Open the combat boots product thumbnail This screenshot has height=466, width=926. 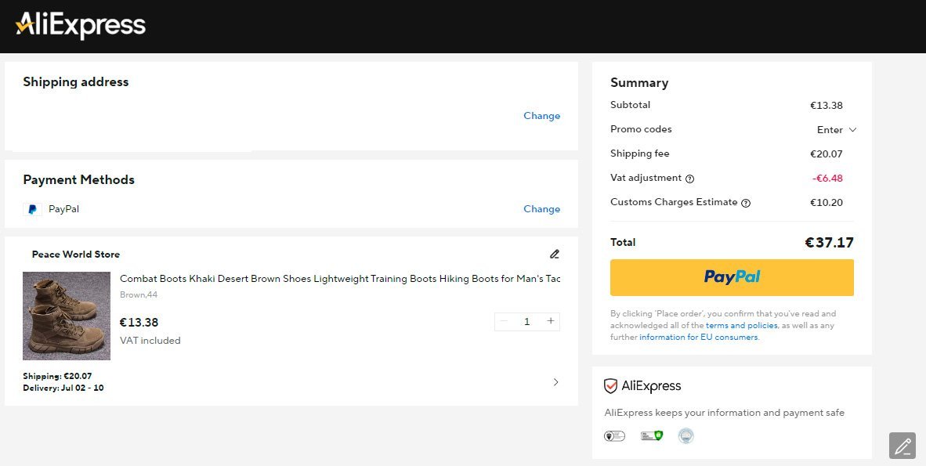pos(67,316)
